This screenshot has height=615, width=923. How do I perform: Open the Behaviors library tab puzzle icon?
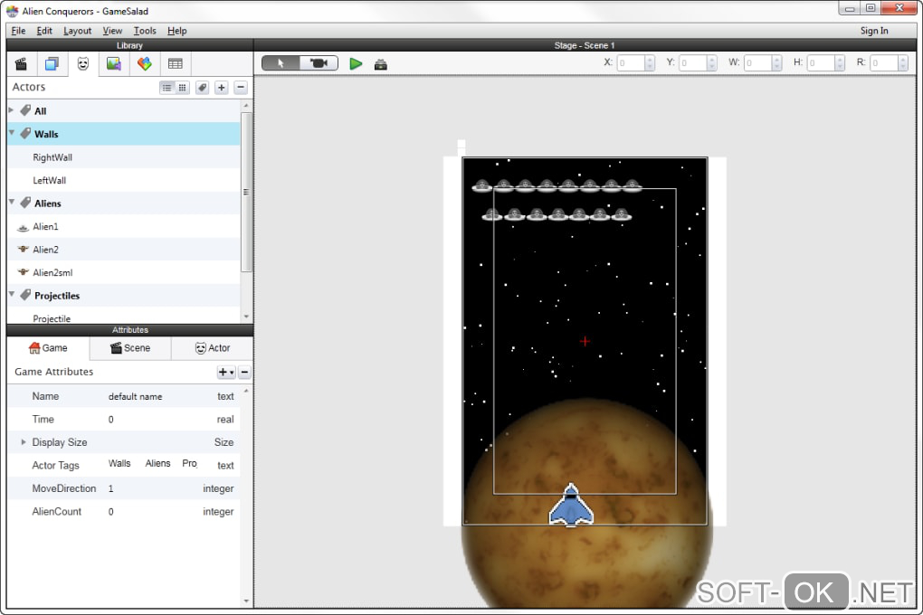click(x=144, y=63)
